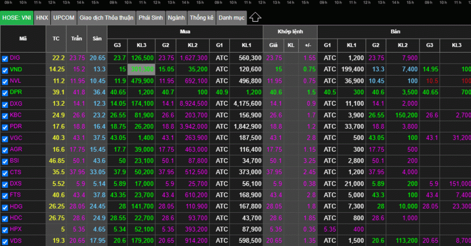Image resolution: width=471 pixels, height=246 pixels.
Task: Select the HOSE: VNI tab
Action: tap(17, 18)
